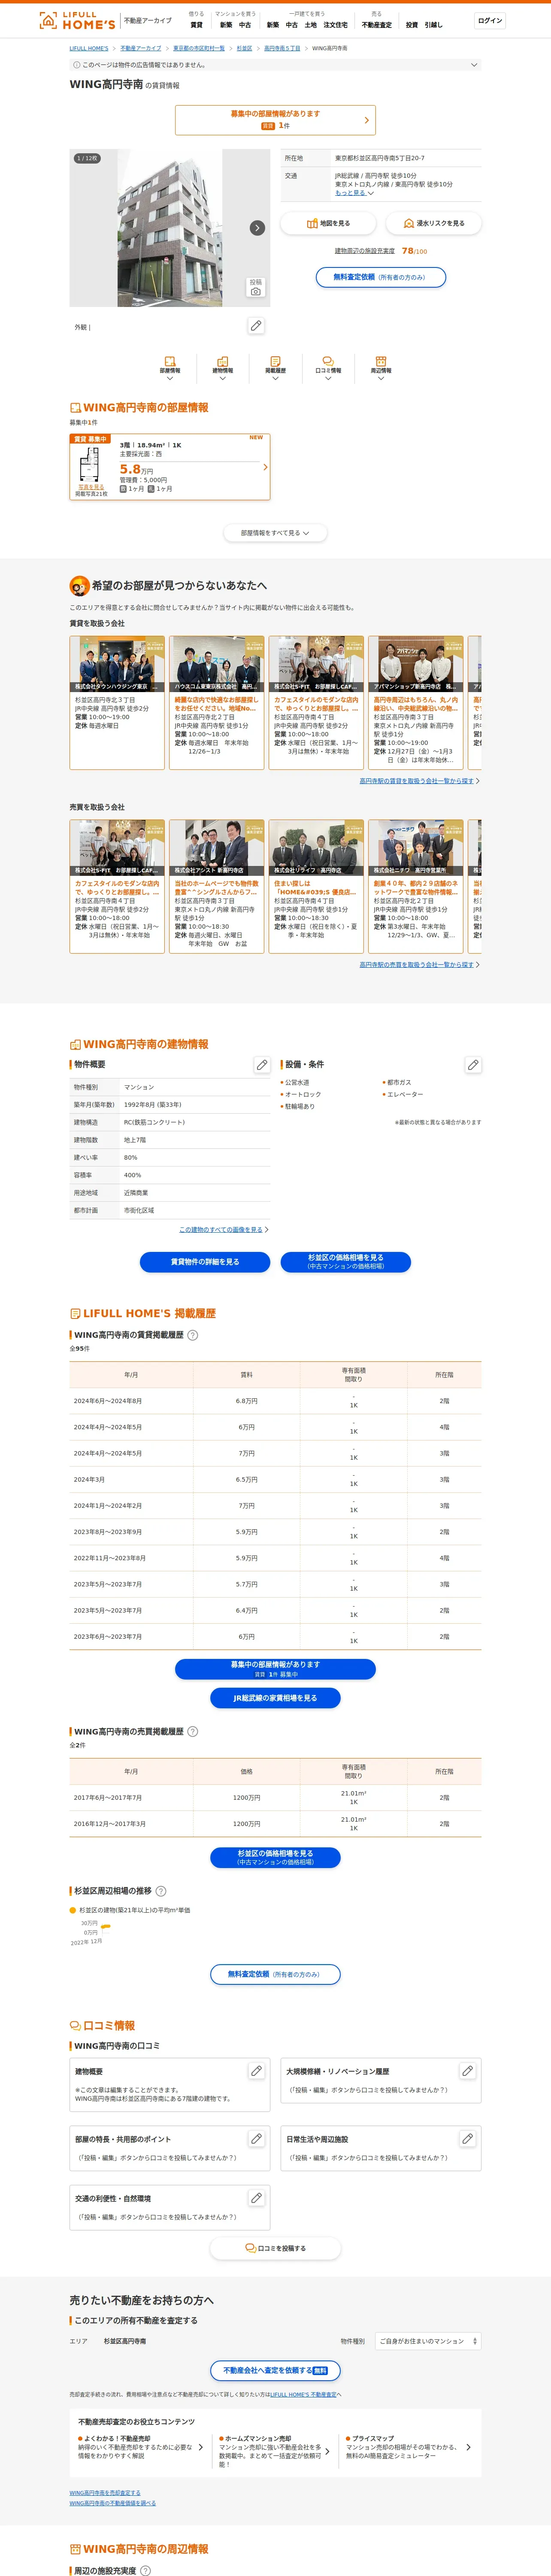551x2576 pixels.
Task: Edit the 外観 photo caption pencil icon
Action: 256,326
